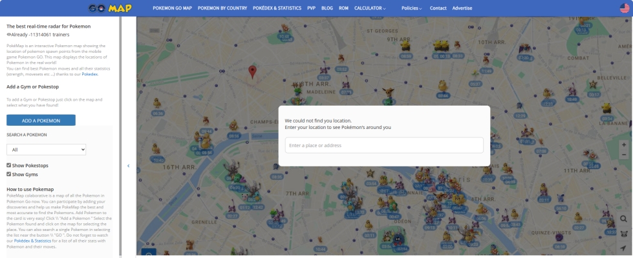Select the Pokemon with 07:08 timer
Screen dimensions: 633x258
click(541, 145)
